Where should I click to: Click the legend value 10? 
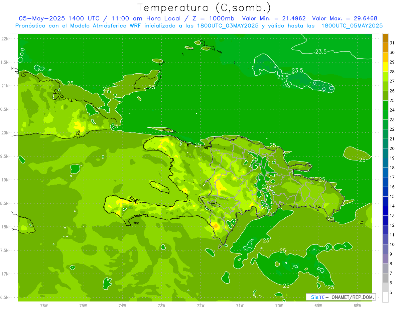coord(392,244)
